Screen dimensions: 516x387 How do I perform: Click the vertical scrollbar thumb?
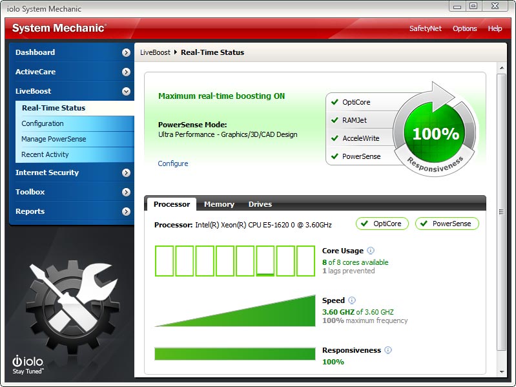[501, 213]
